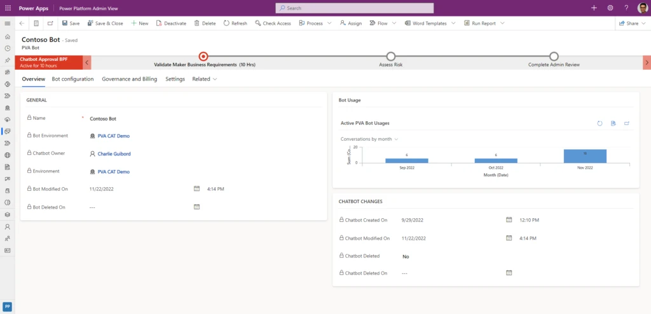Click the user profile avatar
This screenshot has width=651, height=314.
pos(642,8)
